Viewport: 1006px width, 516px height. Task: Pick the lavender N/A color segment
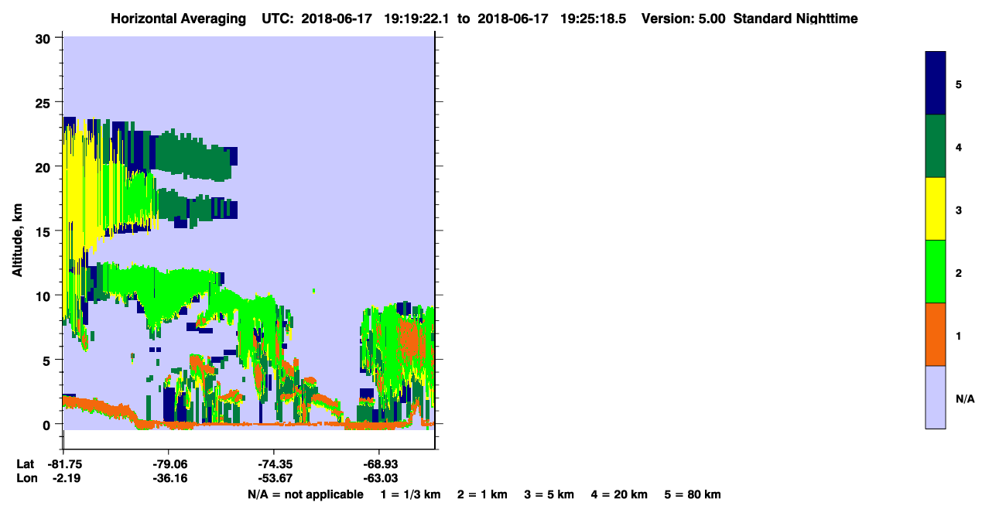point(936,397)
